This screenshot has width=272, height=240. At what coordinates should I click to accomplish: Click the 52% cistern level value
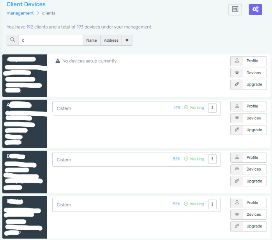pos(177,204)
